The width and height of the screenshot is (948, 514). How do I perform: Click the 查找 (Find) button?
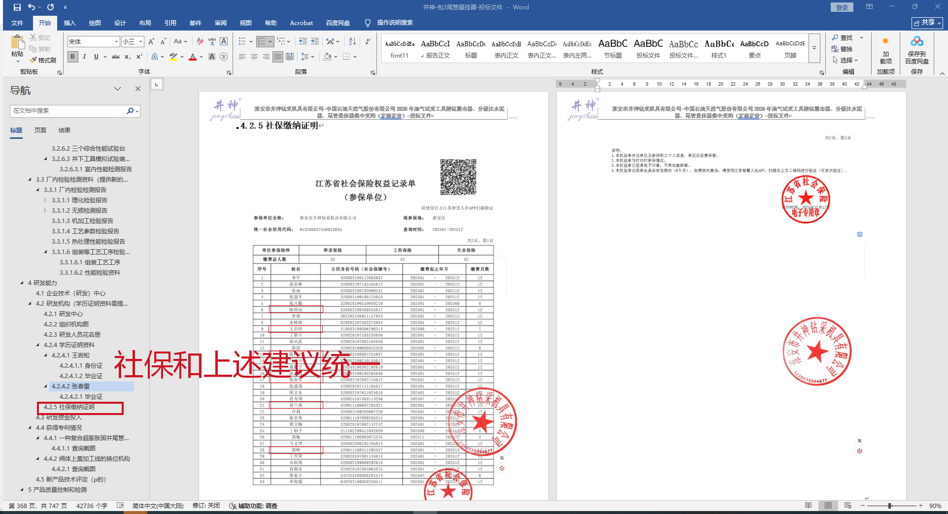[842, 37]
